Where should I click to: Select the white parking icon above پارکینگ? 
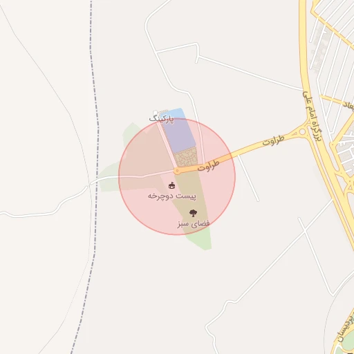click(155, 113)
